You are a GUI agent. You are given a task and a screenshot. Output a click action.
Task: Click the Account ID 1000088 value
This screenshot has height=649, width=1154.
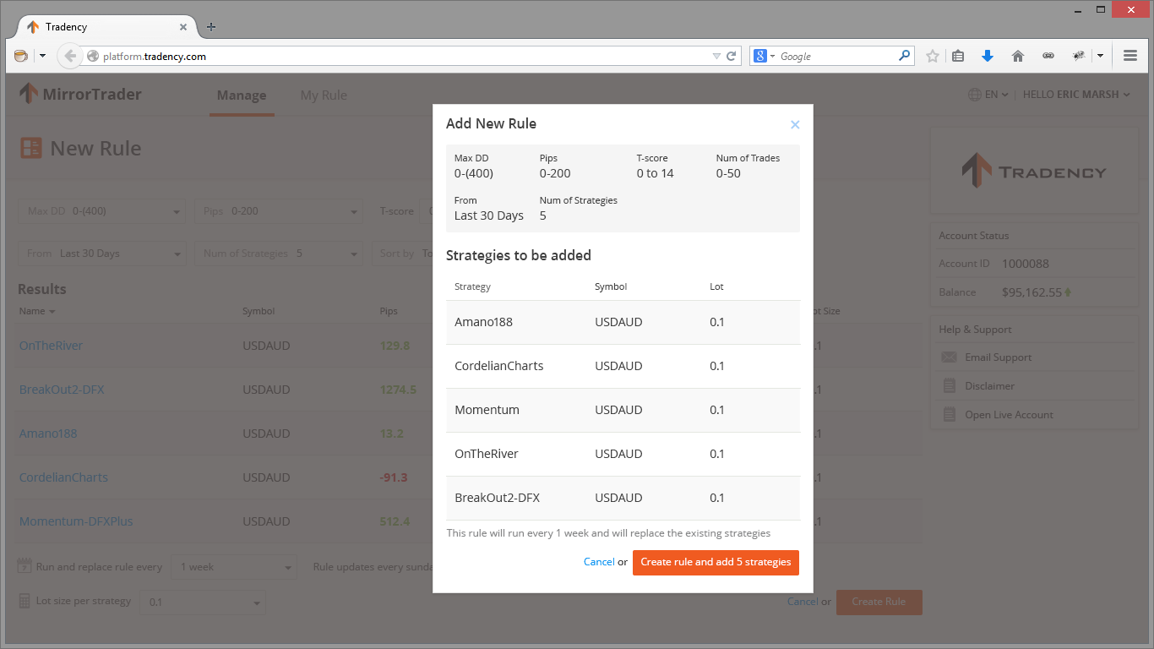tap(1026, 264)
